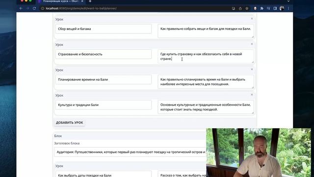
Task: Click the presenter webcam overlay
Action: coord(259,152)
